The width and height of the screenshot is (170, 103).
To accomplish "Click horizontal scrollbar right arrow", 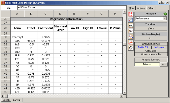I will point(122,96).
